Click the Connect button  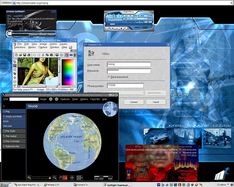point(134,102)
